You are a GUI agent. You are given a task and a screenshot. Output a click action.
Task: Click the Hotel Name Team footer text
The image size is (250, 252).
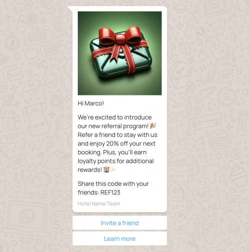click(x=99, y=204)
